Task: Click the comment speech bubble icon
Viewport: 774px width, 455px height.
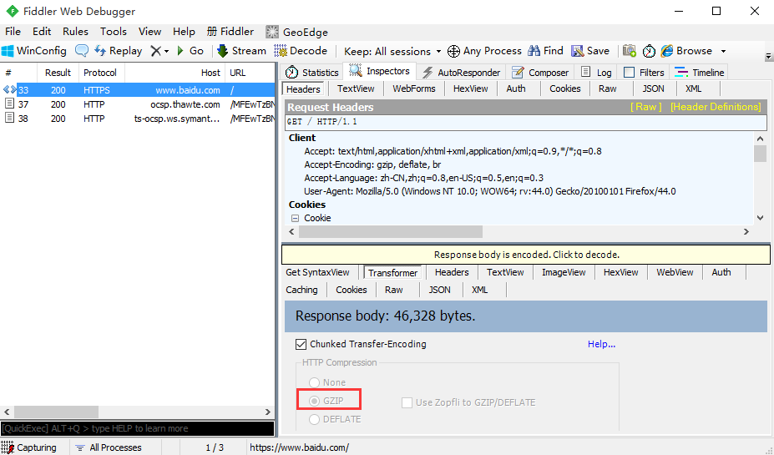Action: [82, 51]
